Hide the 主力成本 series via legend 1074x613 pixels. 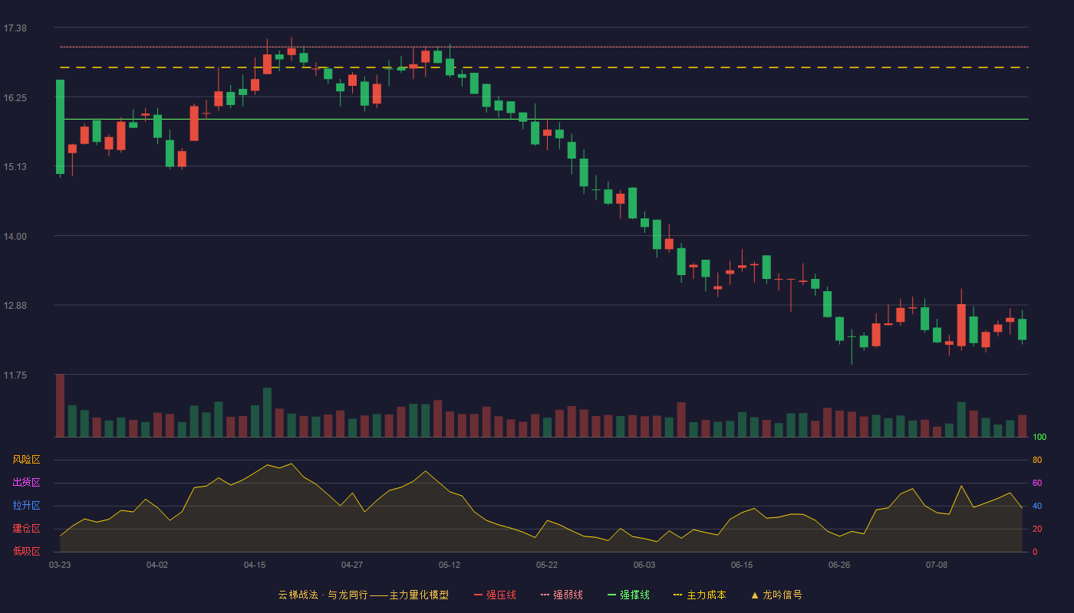(700, 595)
